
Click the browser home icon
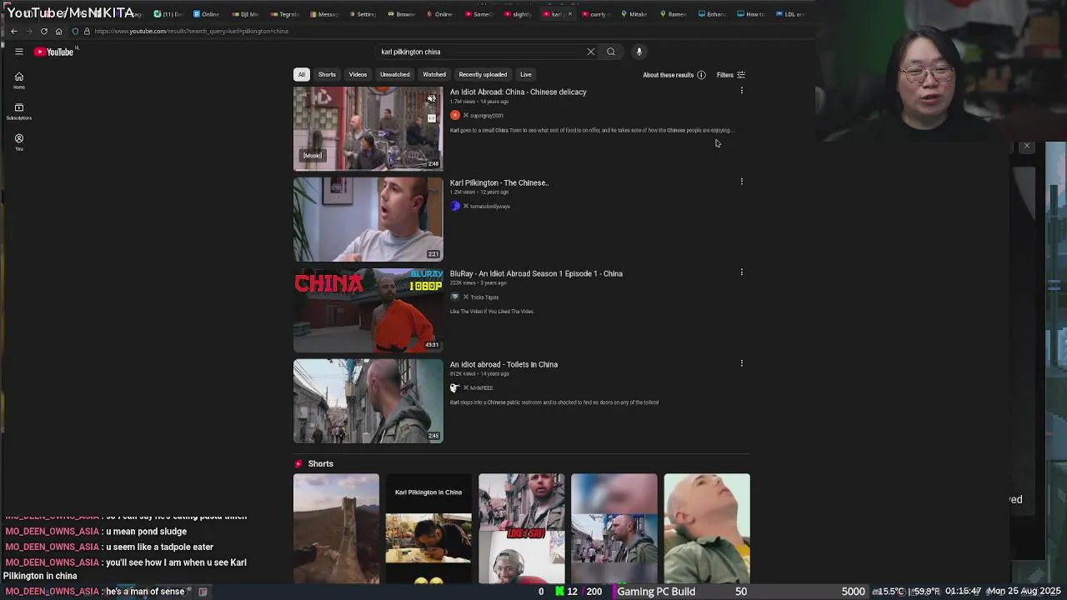tap(59, 31)
